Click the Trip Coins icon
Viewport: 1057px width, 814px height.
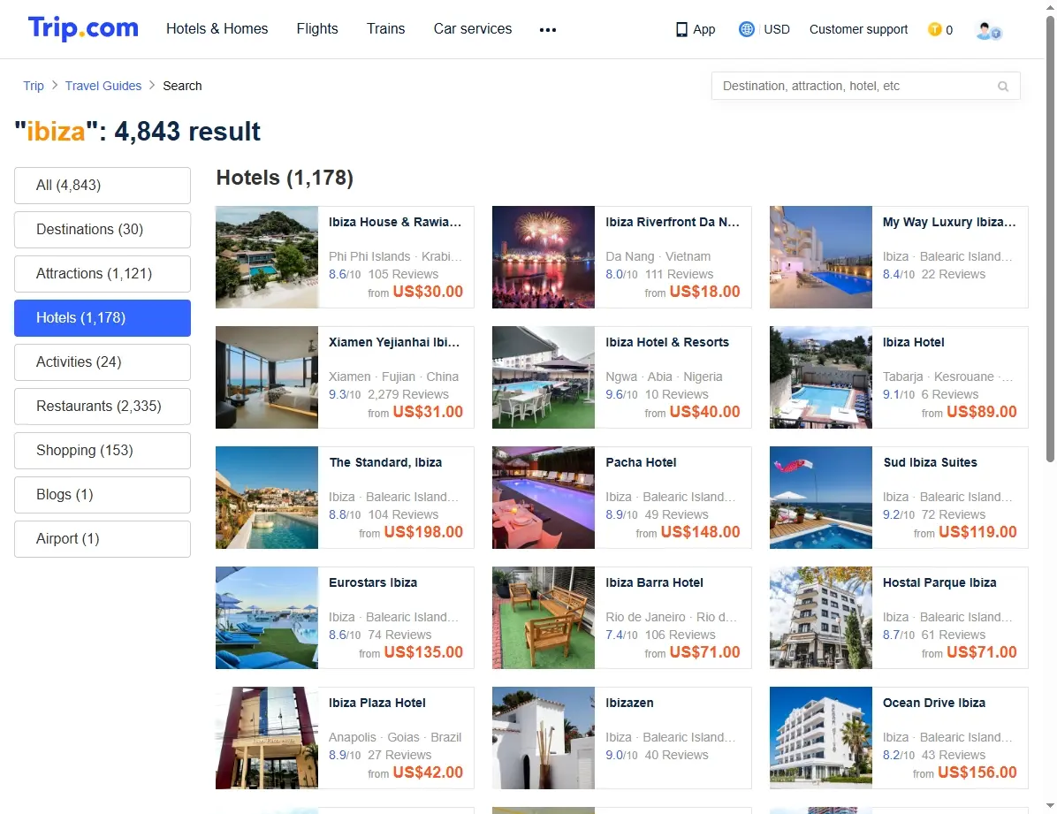[x=934, y=30]
